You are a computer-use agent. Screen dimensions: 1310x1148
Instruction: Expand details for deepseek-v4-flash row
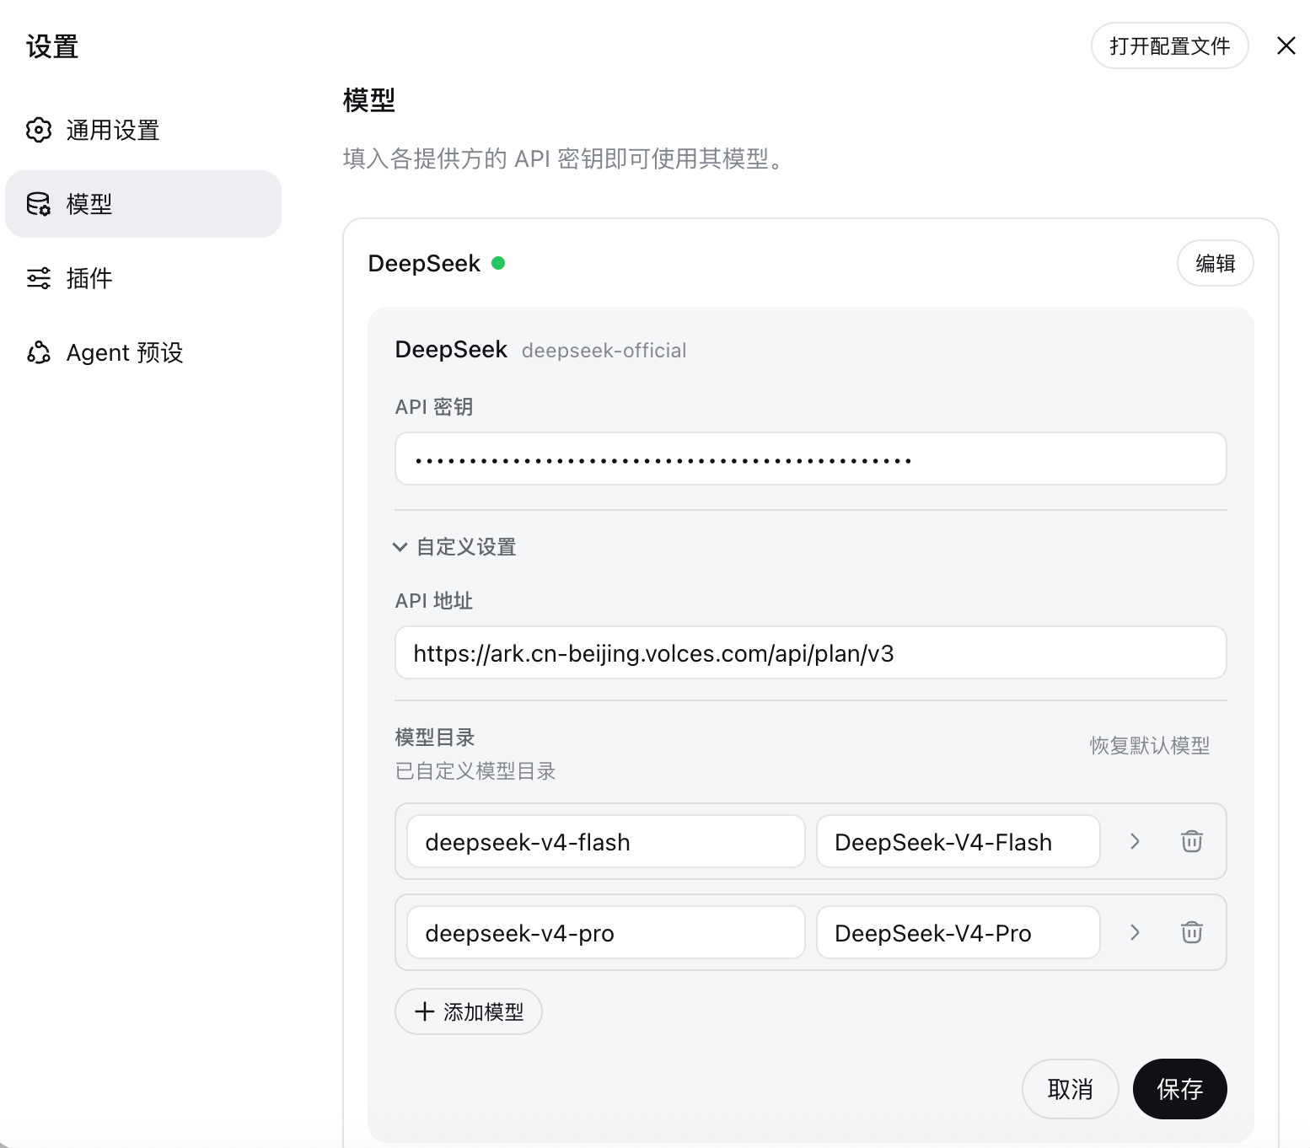pyautogui.click(x=1136, y=841)
